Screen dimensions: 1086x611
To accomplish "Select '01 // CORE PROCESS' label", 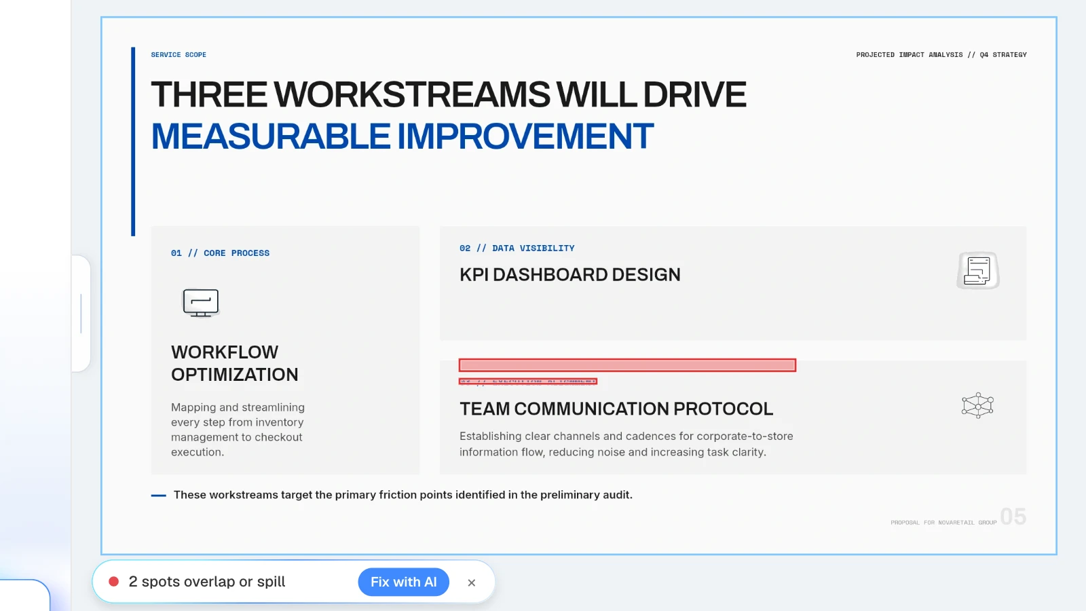I will coord(220,253).
